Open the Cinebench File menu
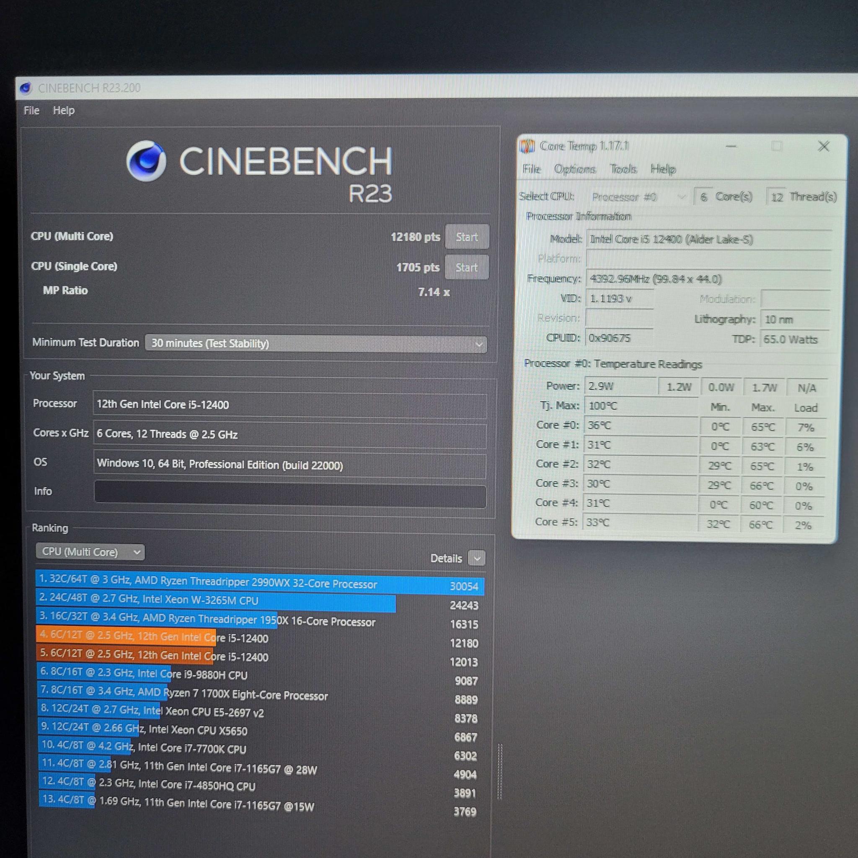 coord(31,111)
